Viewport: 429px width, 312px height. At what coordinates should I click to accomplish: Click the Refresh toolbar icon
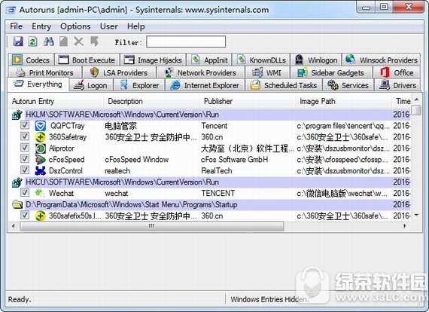pos(33,41)
